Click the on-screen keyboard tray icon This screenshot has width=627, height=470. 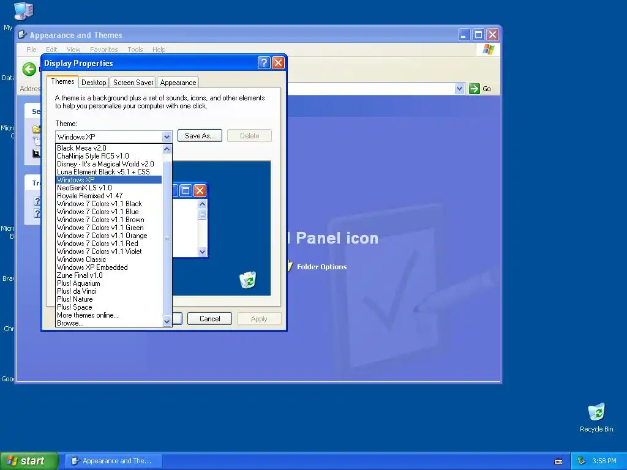pyautogui.click(x=558, y=461)
